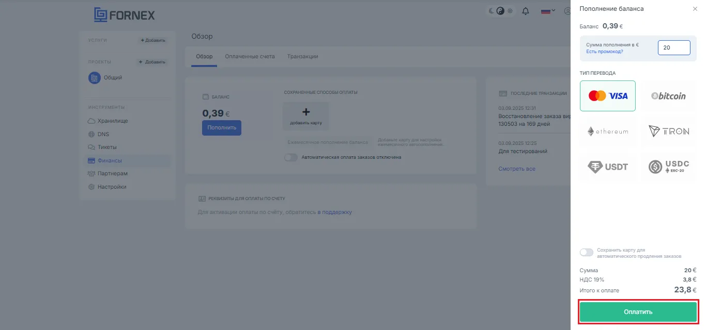Switch to dark theme moon icon
The width and height of the screenshot is (706, 330).
(x=492, y=11)
